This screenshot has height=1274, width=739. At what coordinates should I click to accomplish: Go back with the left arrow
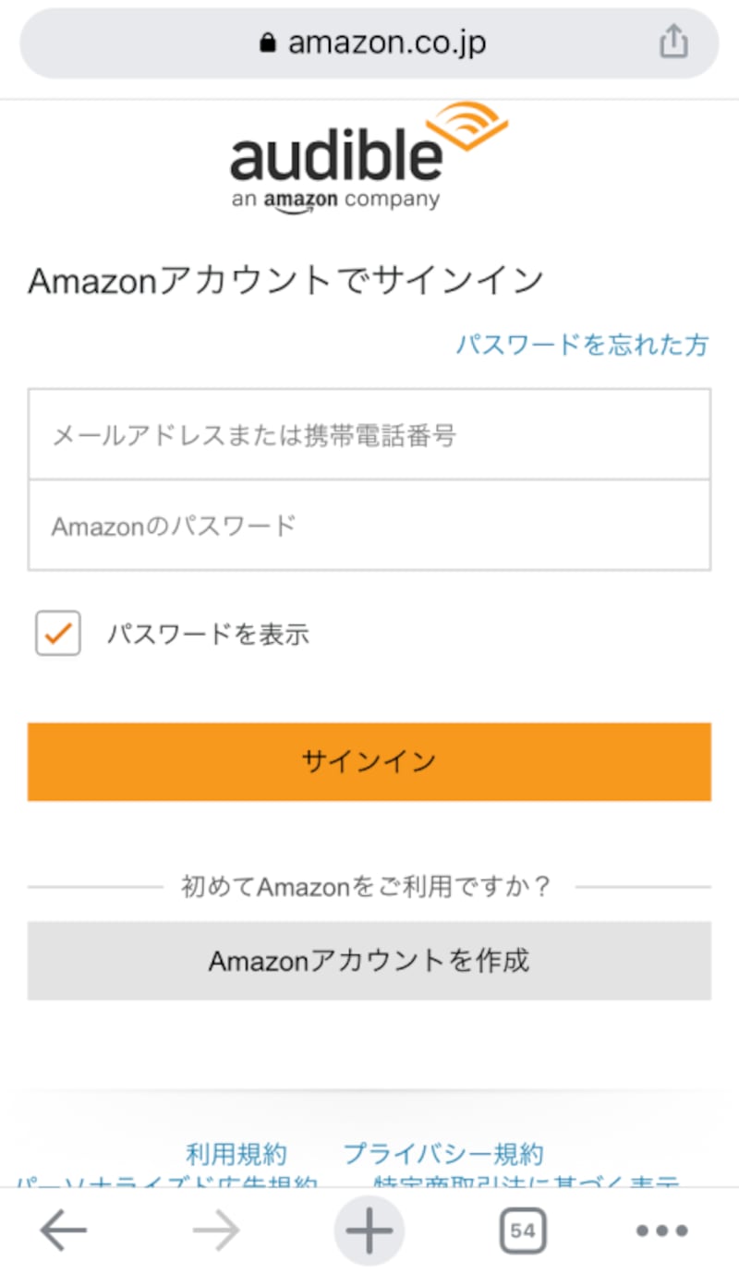pyautogui.click(x=64, y=1230)
